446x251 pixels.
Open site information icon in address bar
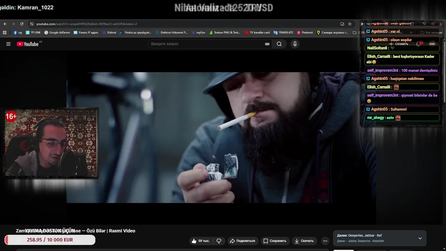coord(32,24)
